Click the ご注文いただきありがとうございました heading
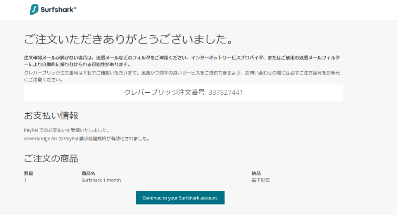Image resolution: width=397 pixels, height=215 pixels. tap(128, 39)
